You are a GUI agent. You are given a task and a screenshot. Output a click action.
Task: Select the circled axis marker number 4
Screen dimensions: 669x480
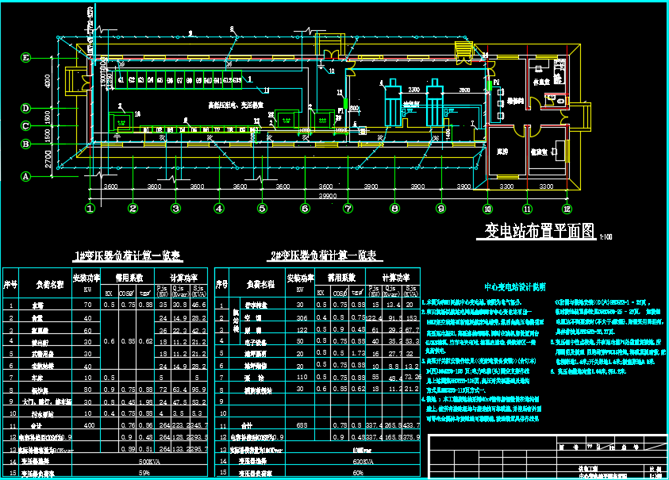[219, 209]
